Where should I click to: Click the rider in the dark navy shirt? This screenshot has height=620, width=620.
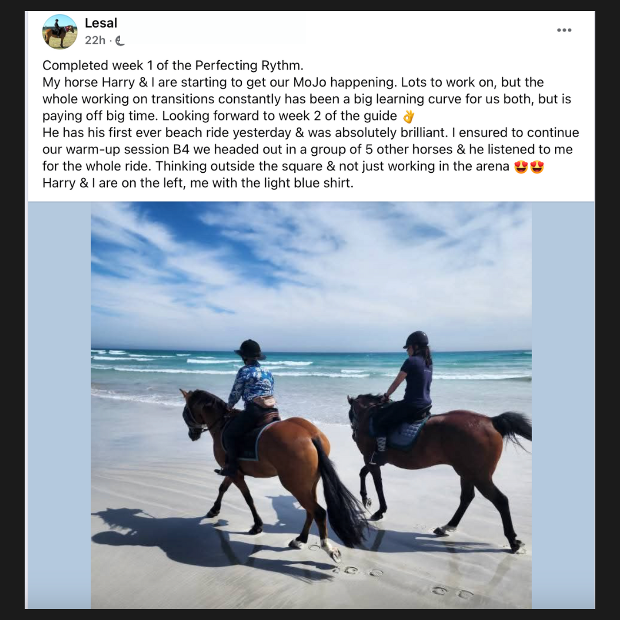[x=407, y=392]
